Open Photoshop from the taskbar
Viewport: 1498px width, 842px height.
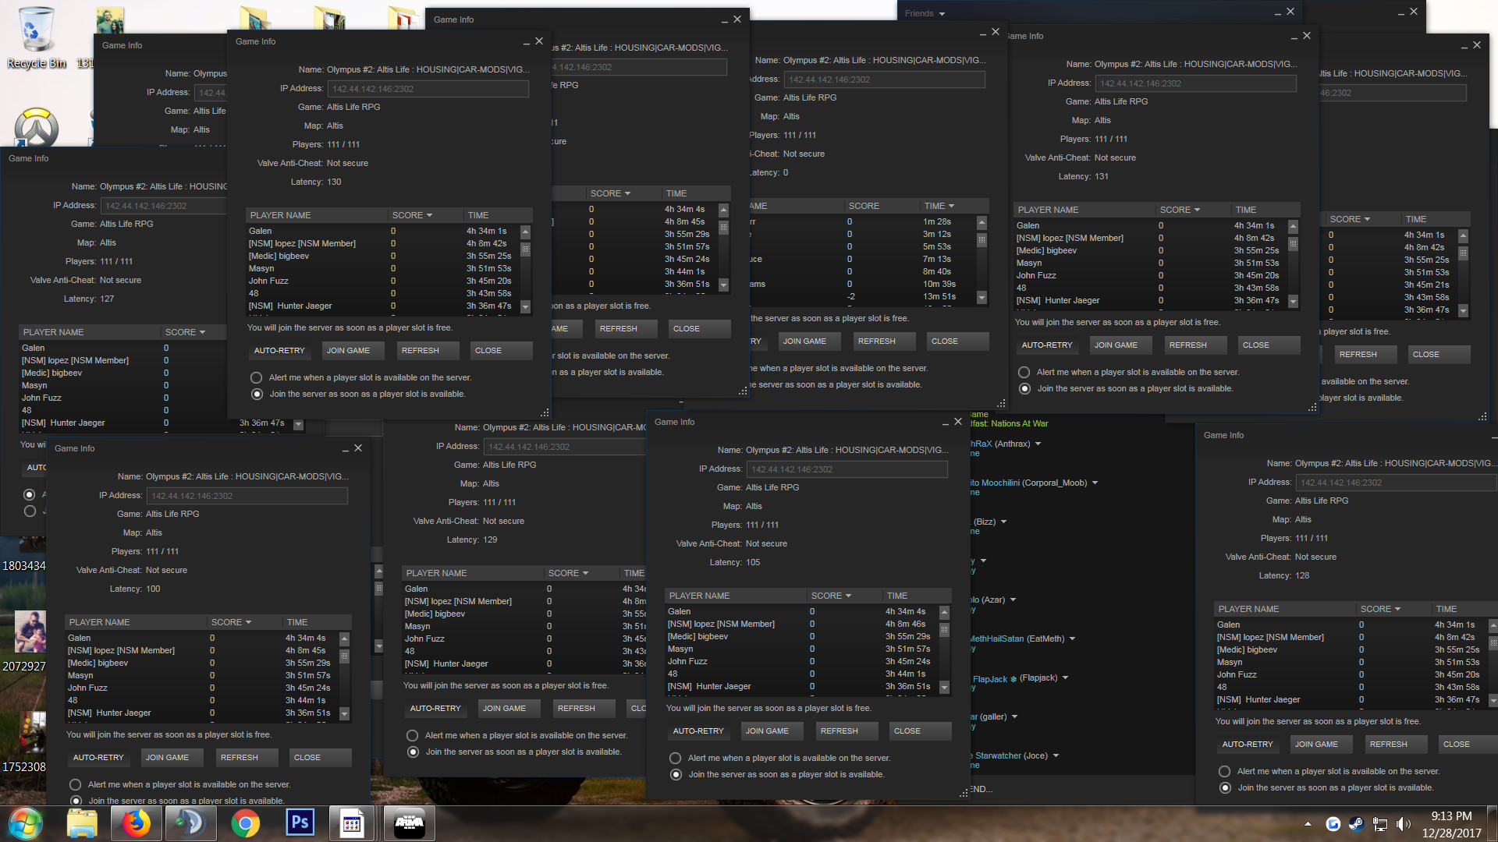pos(300,823)
